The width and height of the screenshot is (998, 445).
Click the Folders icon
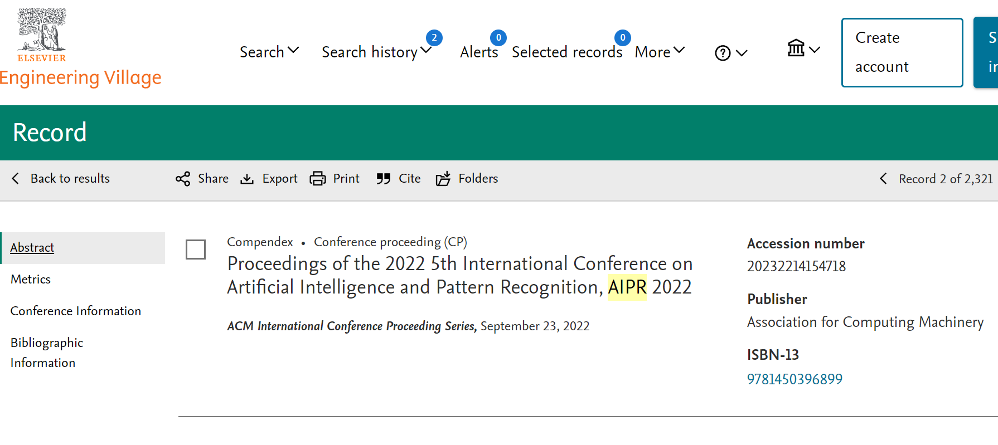click(443, 179)
